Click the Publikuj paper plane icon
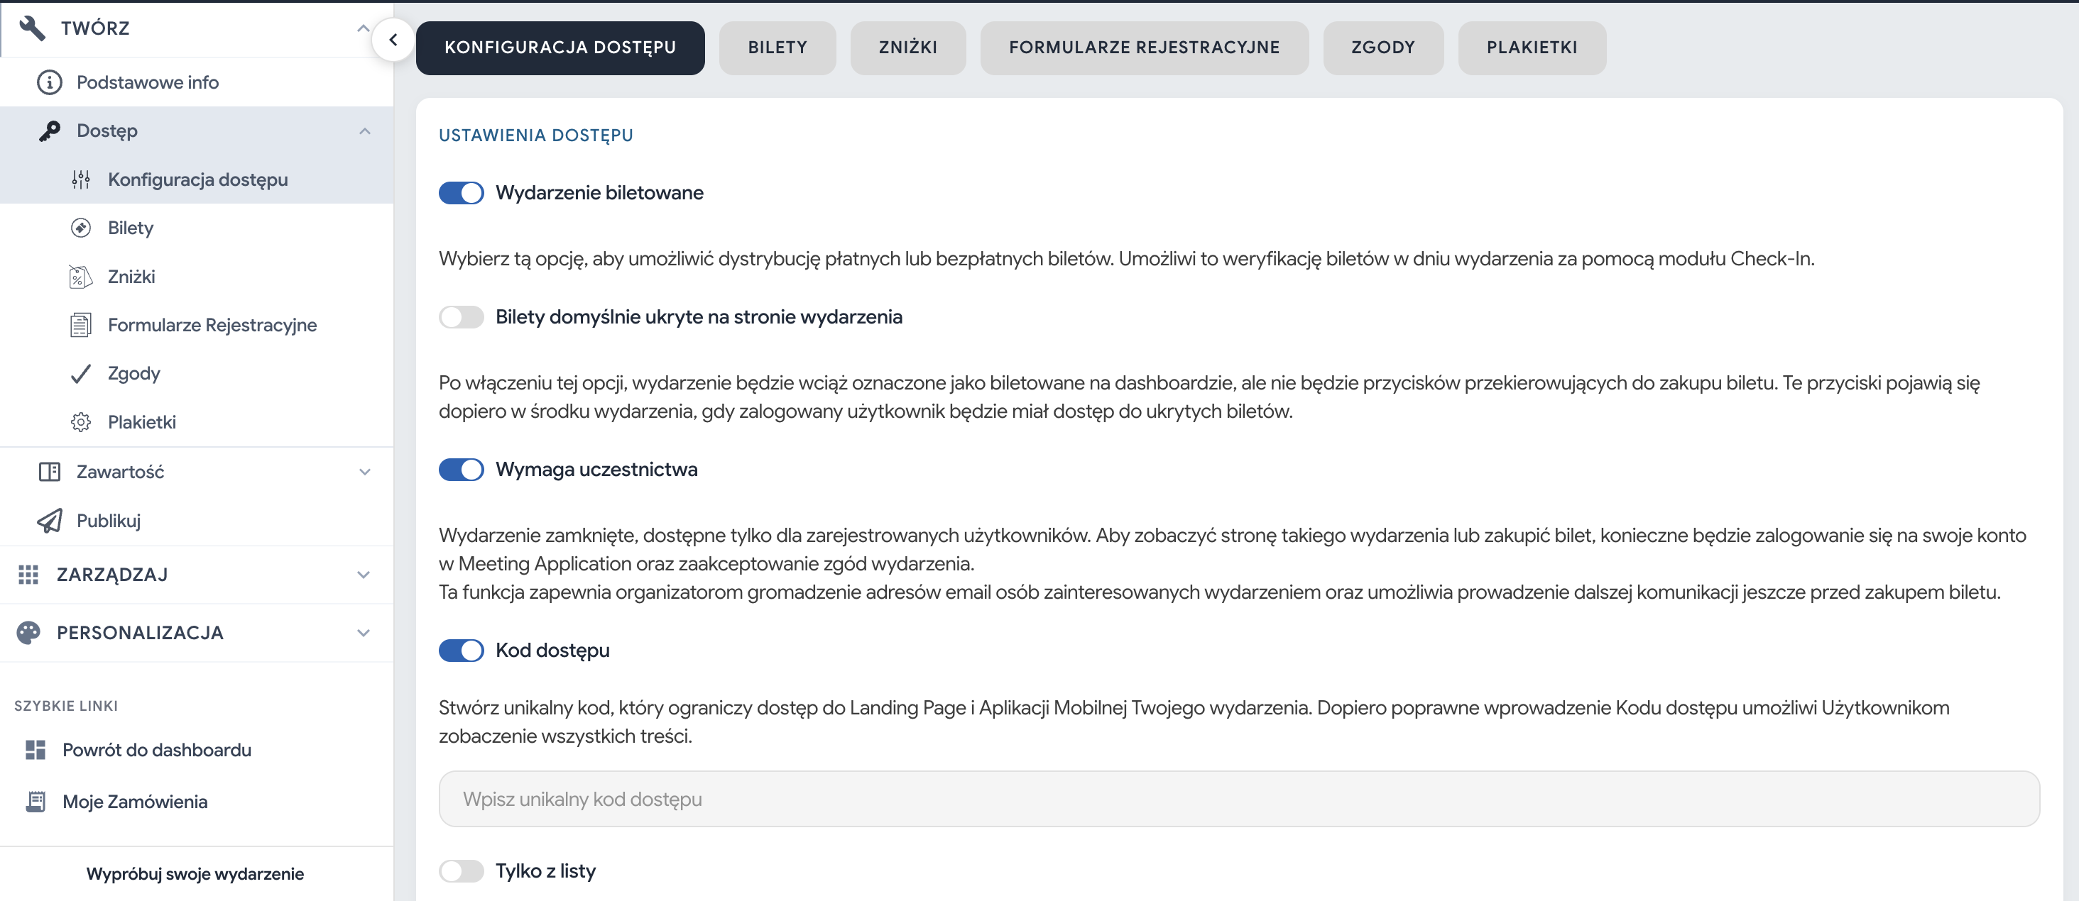The width and height of the screenshot is (2079, 901). point(49,521)
